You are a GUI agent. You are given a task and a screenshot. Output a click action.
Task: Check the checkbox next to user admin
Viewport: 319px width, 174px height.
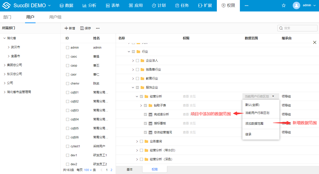point(68,47)
